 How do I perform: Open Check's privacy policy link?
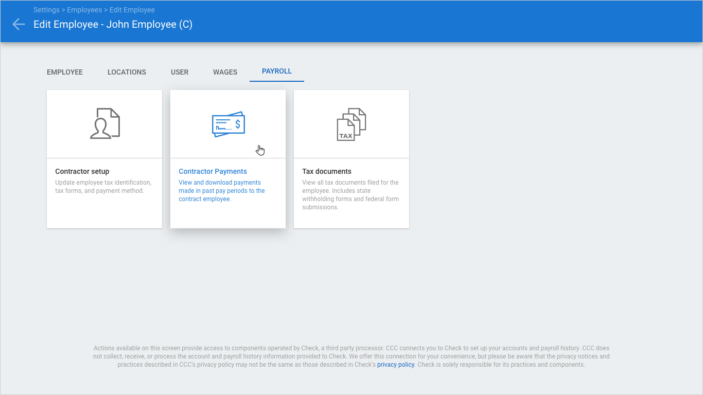pos(395,365)
